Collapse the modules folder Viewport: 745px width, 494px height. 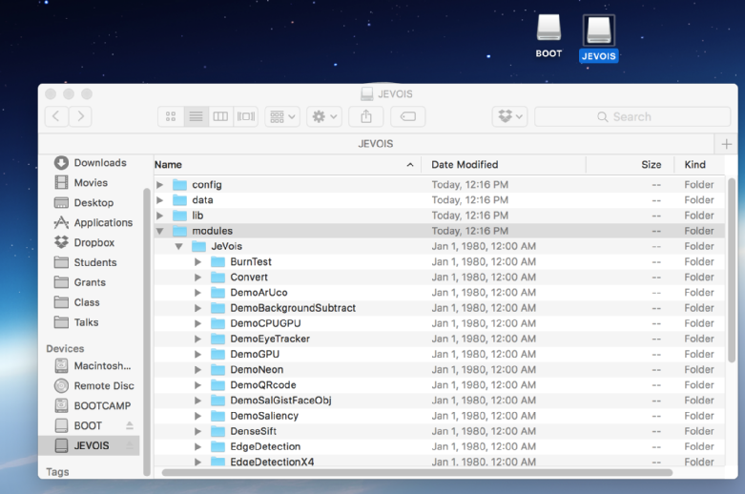click(x=160, y=231)
